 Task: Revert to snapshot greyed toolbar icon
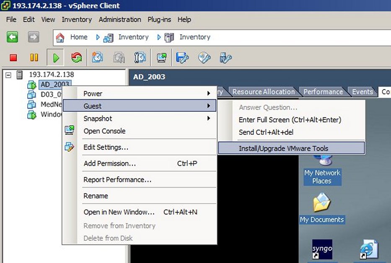[x=119, y=58]
